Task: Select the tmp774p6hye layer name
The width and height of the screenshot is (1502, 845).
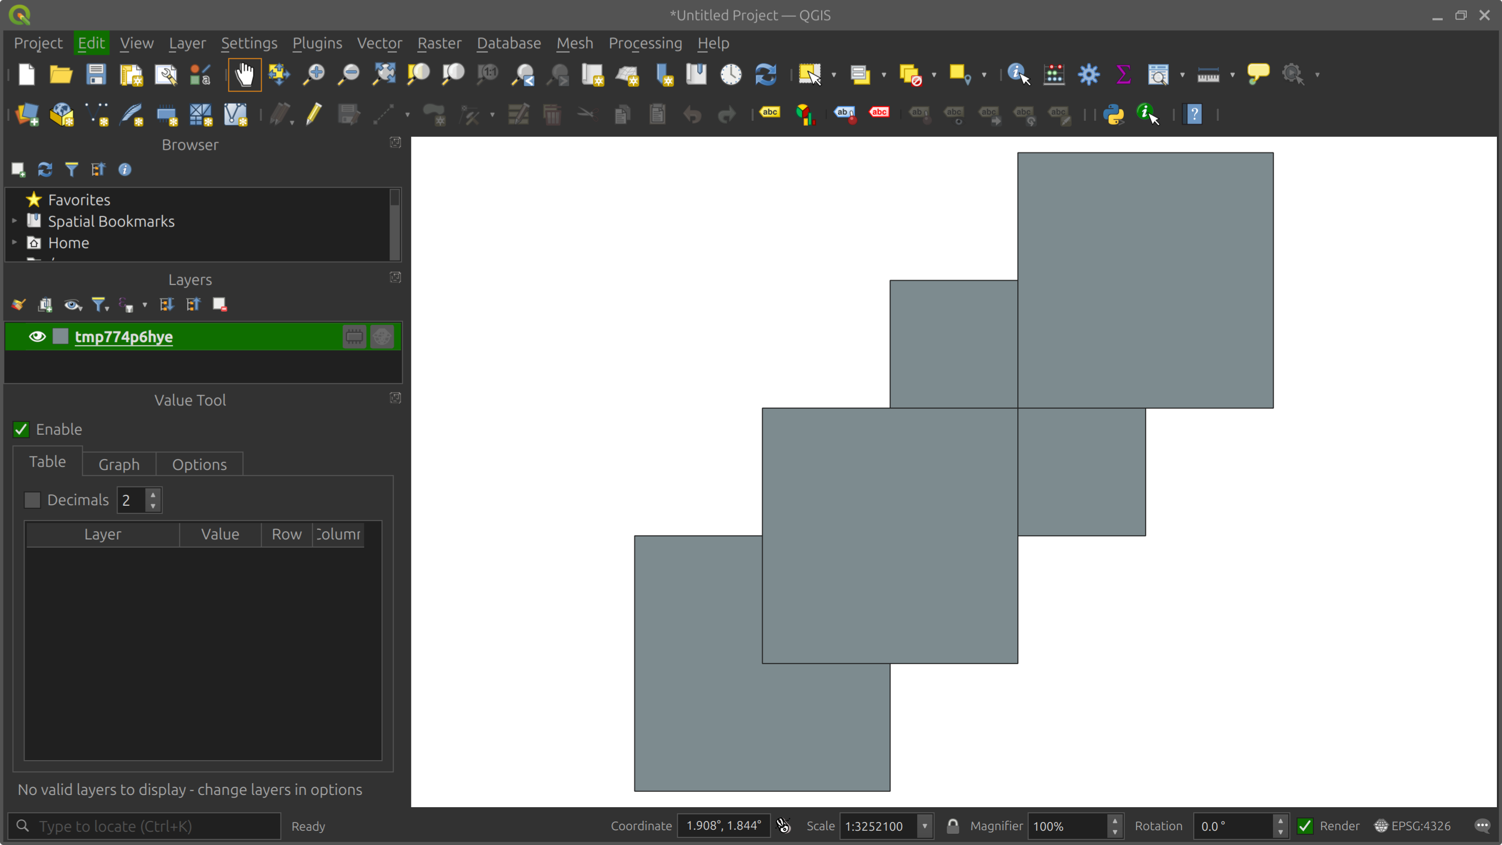Action: click(x=124, y=337)
